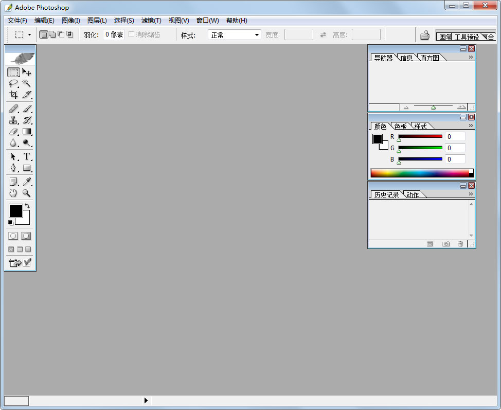
Task: Expand Navigator panel options menu arrow
Action: click(471, 57)
